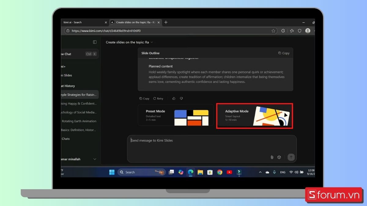The image size is (367, 206).
Task: Collapse the sidebar with the panel toggle icon
Action: 95,42
